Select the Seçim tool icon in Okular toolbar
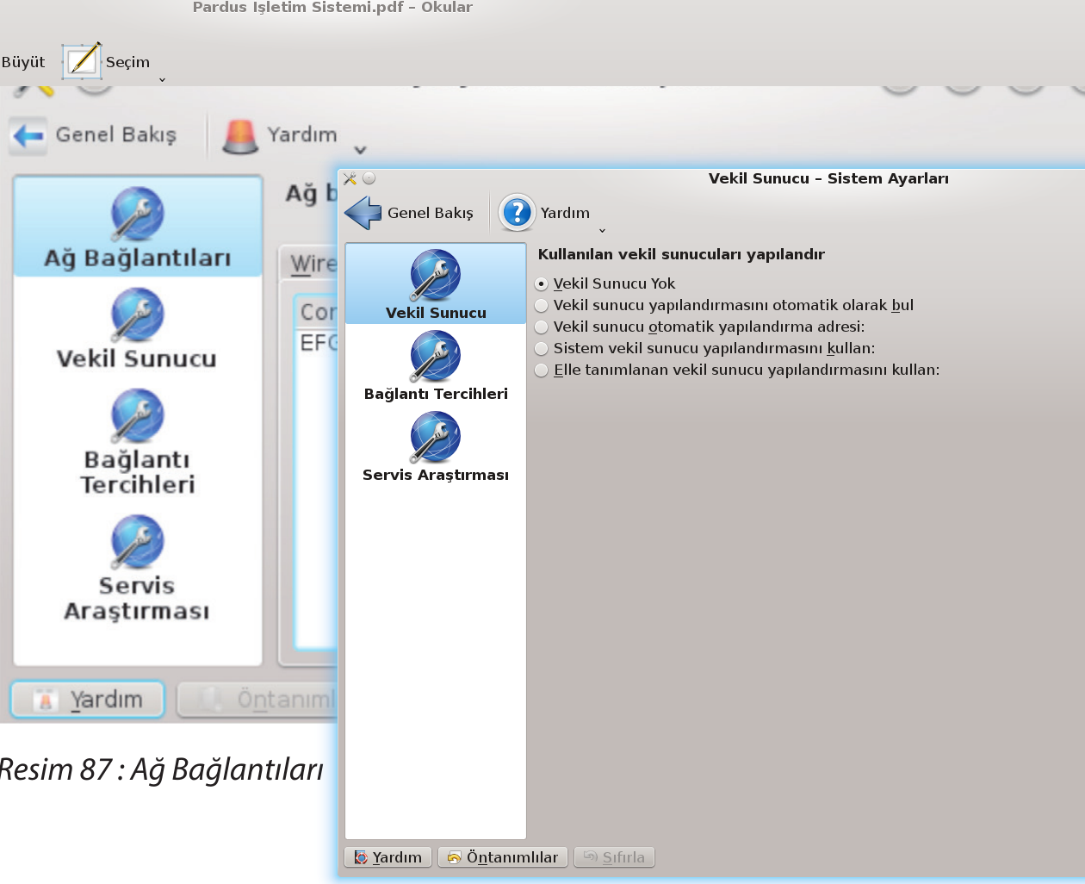Viewport: 1085px width, 884px height. click(x=83, y=61)
